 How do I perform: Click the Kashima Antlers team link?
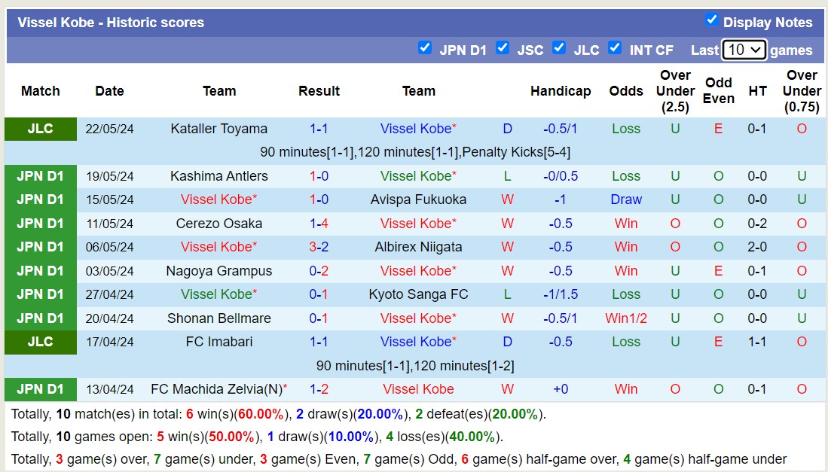click(218, 176)
